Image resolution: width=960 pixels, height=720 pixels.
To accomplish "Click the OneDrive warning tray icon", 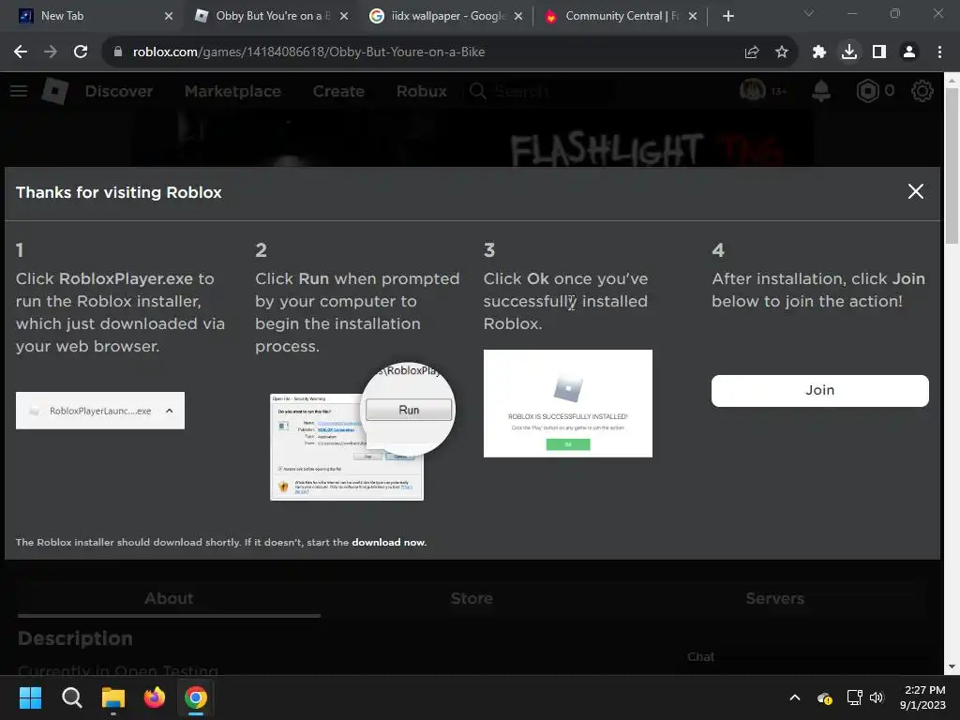I will point(824,697).
